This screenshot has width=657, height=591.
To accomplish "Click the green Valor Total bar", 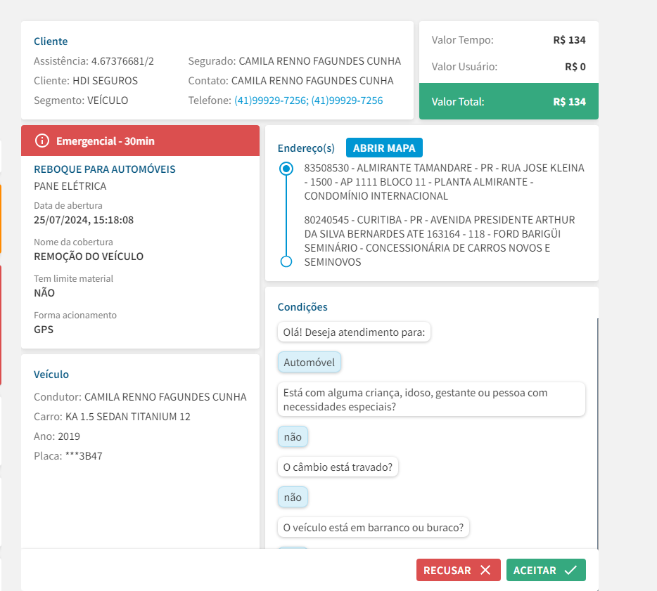I will click(x=509, y=102).
